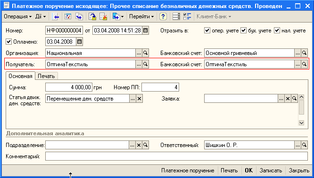Click magnifier icon for Ответственный field

tap(305, 145)
